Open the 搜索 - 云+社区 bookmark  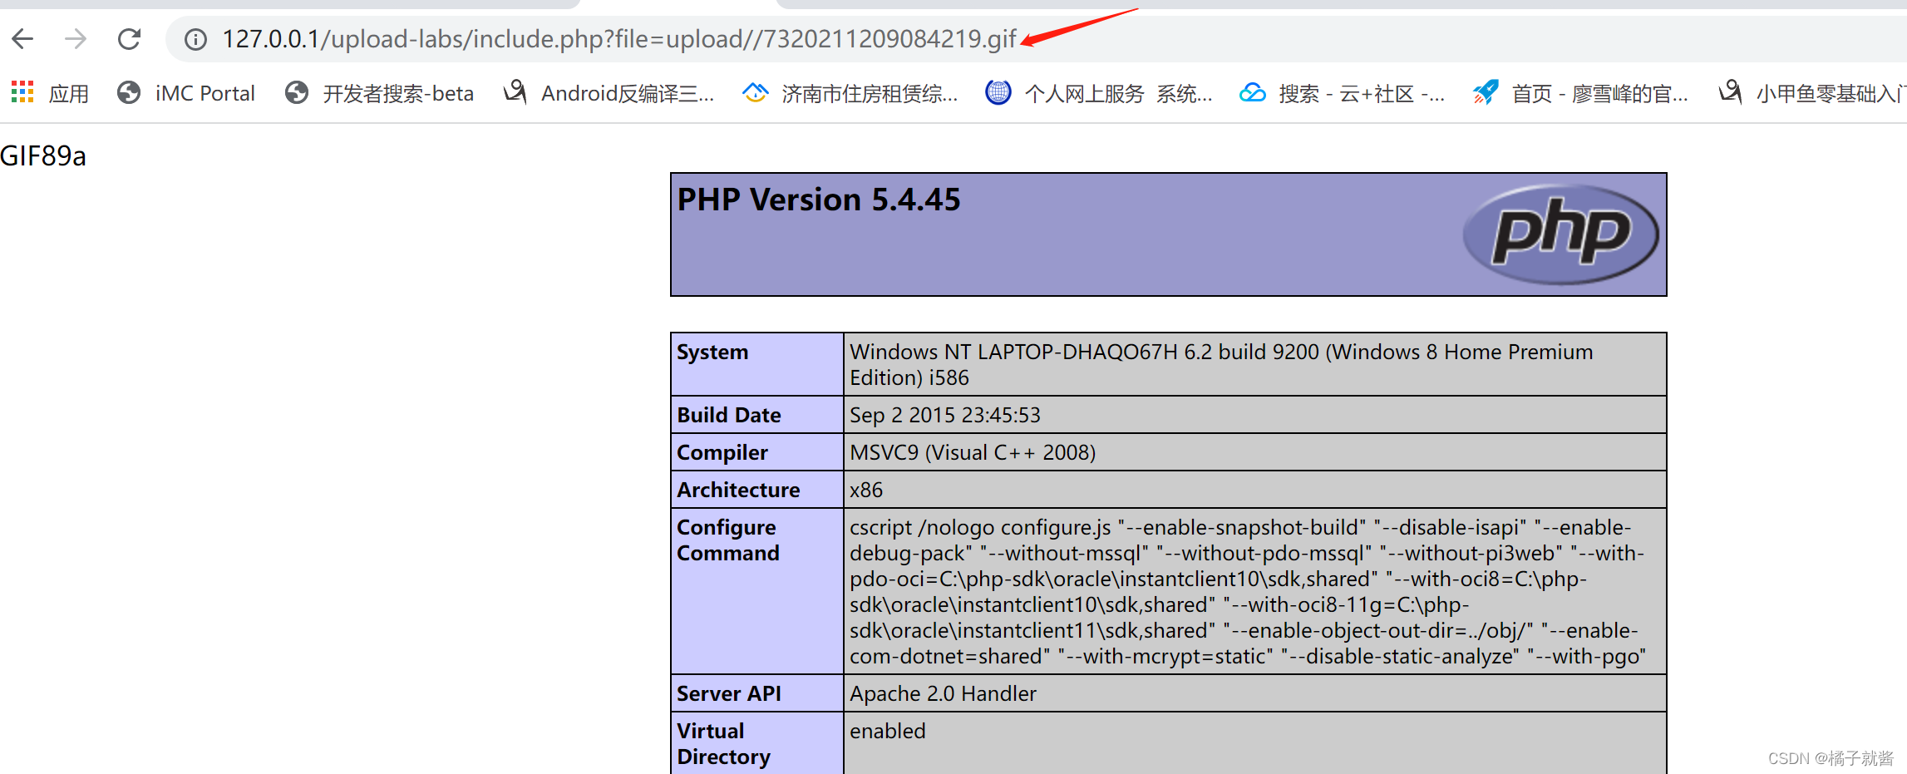(1342, 93)
